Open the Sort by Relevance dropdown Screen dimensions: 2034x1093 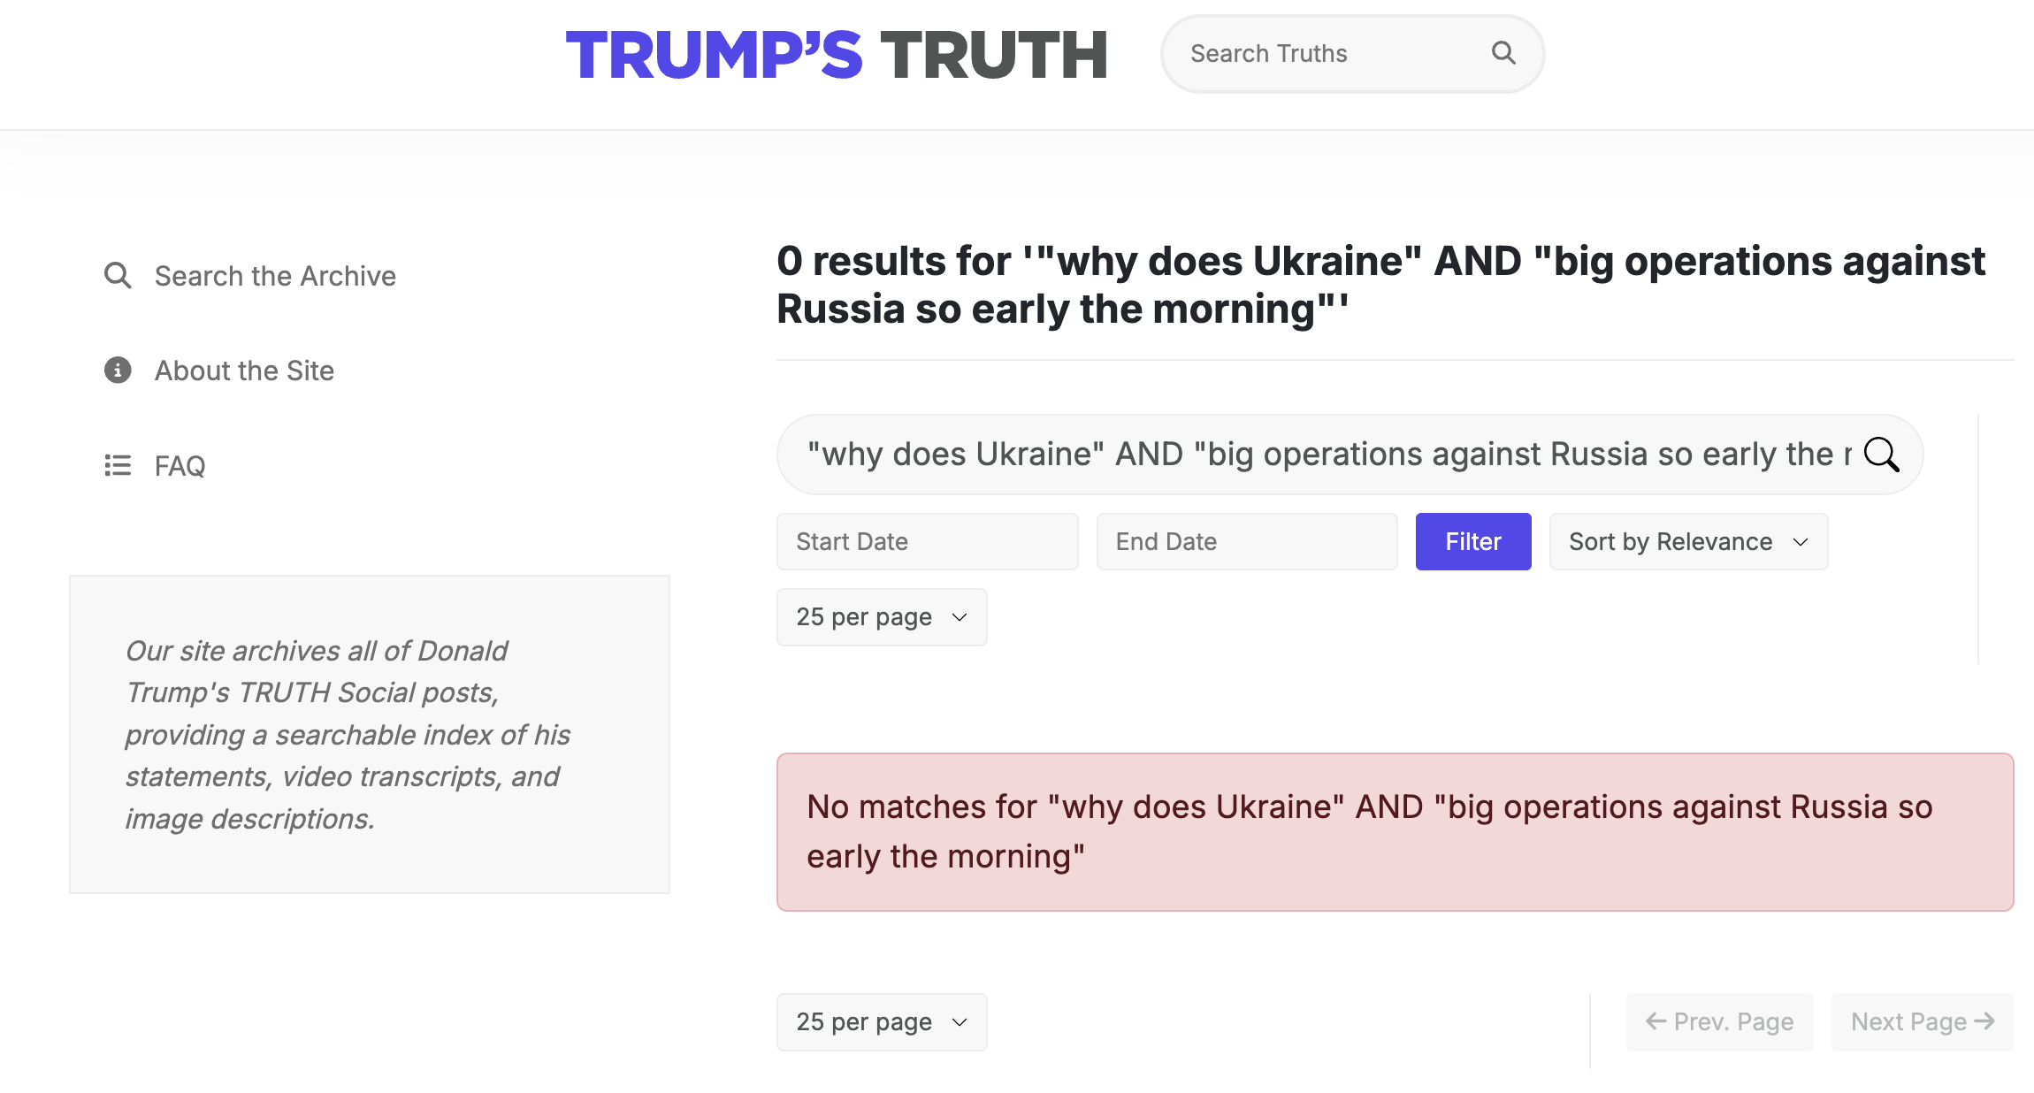[1688, 541]
